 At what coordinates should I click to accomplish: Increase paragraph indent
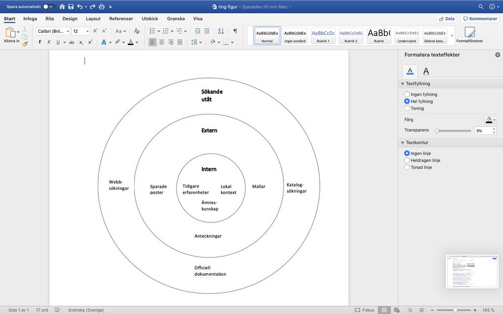[x=207, y=31]
